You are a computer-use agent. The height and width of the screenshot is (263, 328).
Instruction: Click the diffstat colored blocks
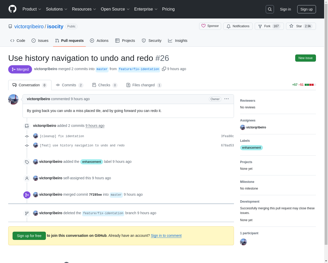point(310,85)
